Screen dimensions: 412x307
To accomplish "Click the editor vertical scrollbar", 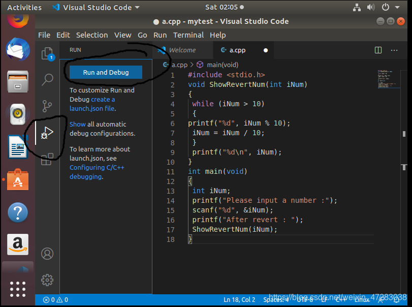I will [404, 181].
